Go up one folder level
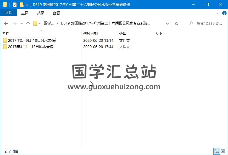Screen dimensions: 228x155 click(x=28, y=23)
